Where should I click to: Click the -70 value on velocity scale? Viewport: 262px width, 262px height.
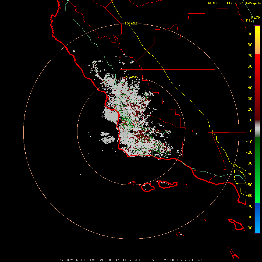click(x=249, y=206)
